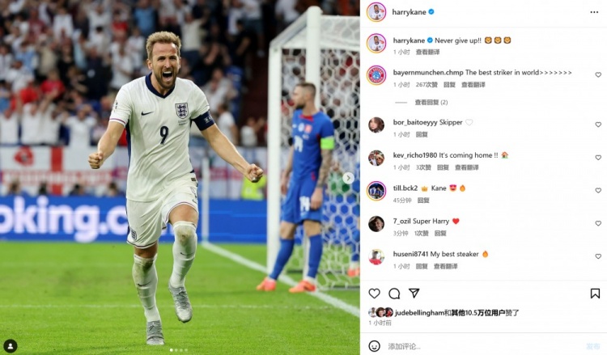Select the second carousel dot indicator
This screenshot has height=355, width=607.
point(176,350)
